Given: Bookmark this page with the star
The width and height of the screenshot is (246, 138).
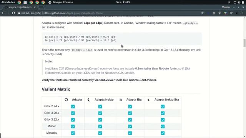Looking at the screenshot, I should tap(203, 13).
